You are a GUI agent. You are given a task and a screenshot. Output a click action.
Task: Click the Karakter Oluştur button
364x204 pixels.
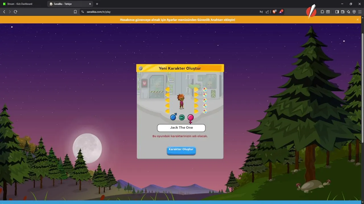[x=181, y=150]
